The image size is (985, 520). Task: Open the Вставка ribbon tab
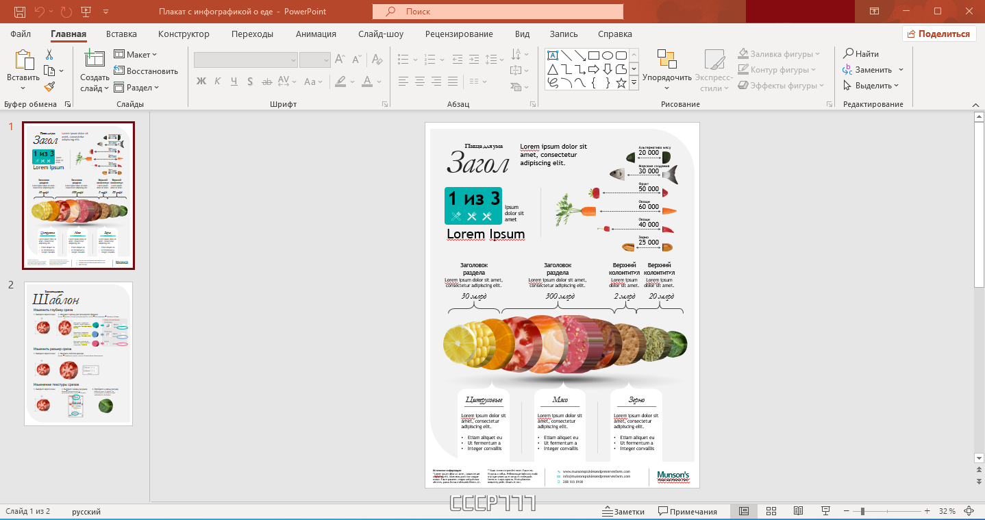point(121,34)
